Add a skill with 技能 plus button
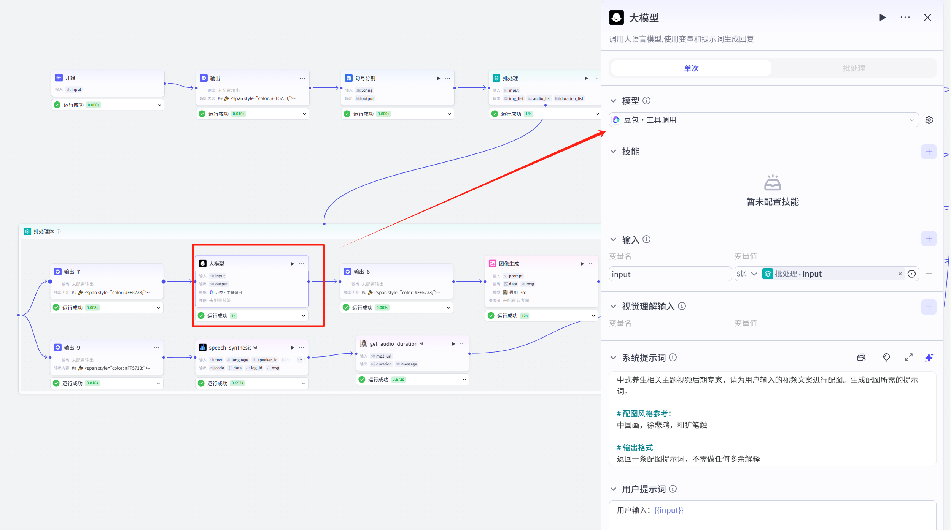 (929, 152)
